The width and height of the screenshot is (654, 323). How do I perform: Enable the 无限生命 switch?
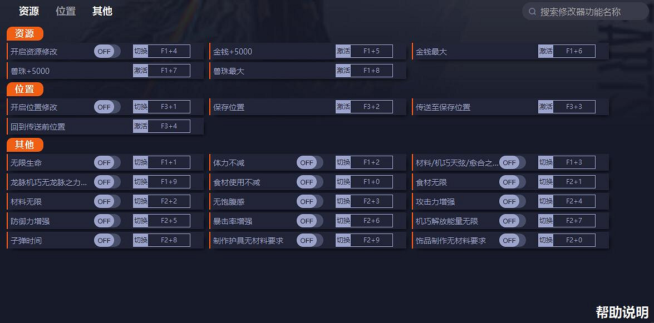(x=105, y=162)
